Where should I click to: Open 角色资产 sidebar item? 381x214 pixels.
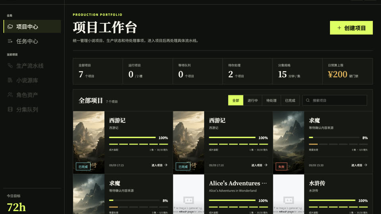tap(32, 95)
